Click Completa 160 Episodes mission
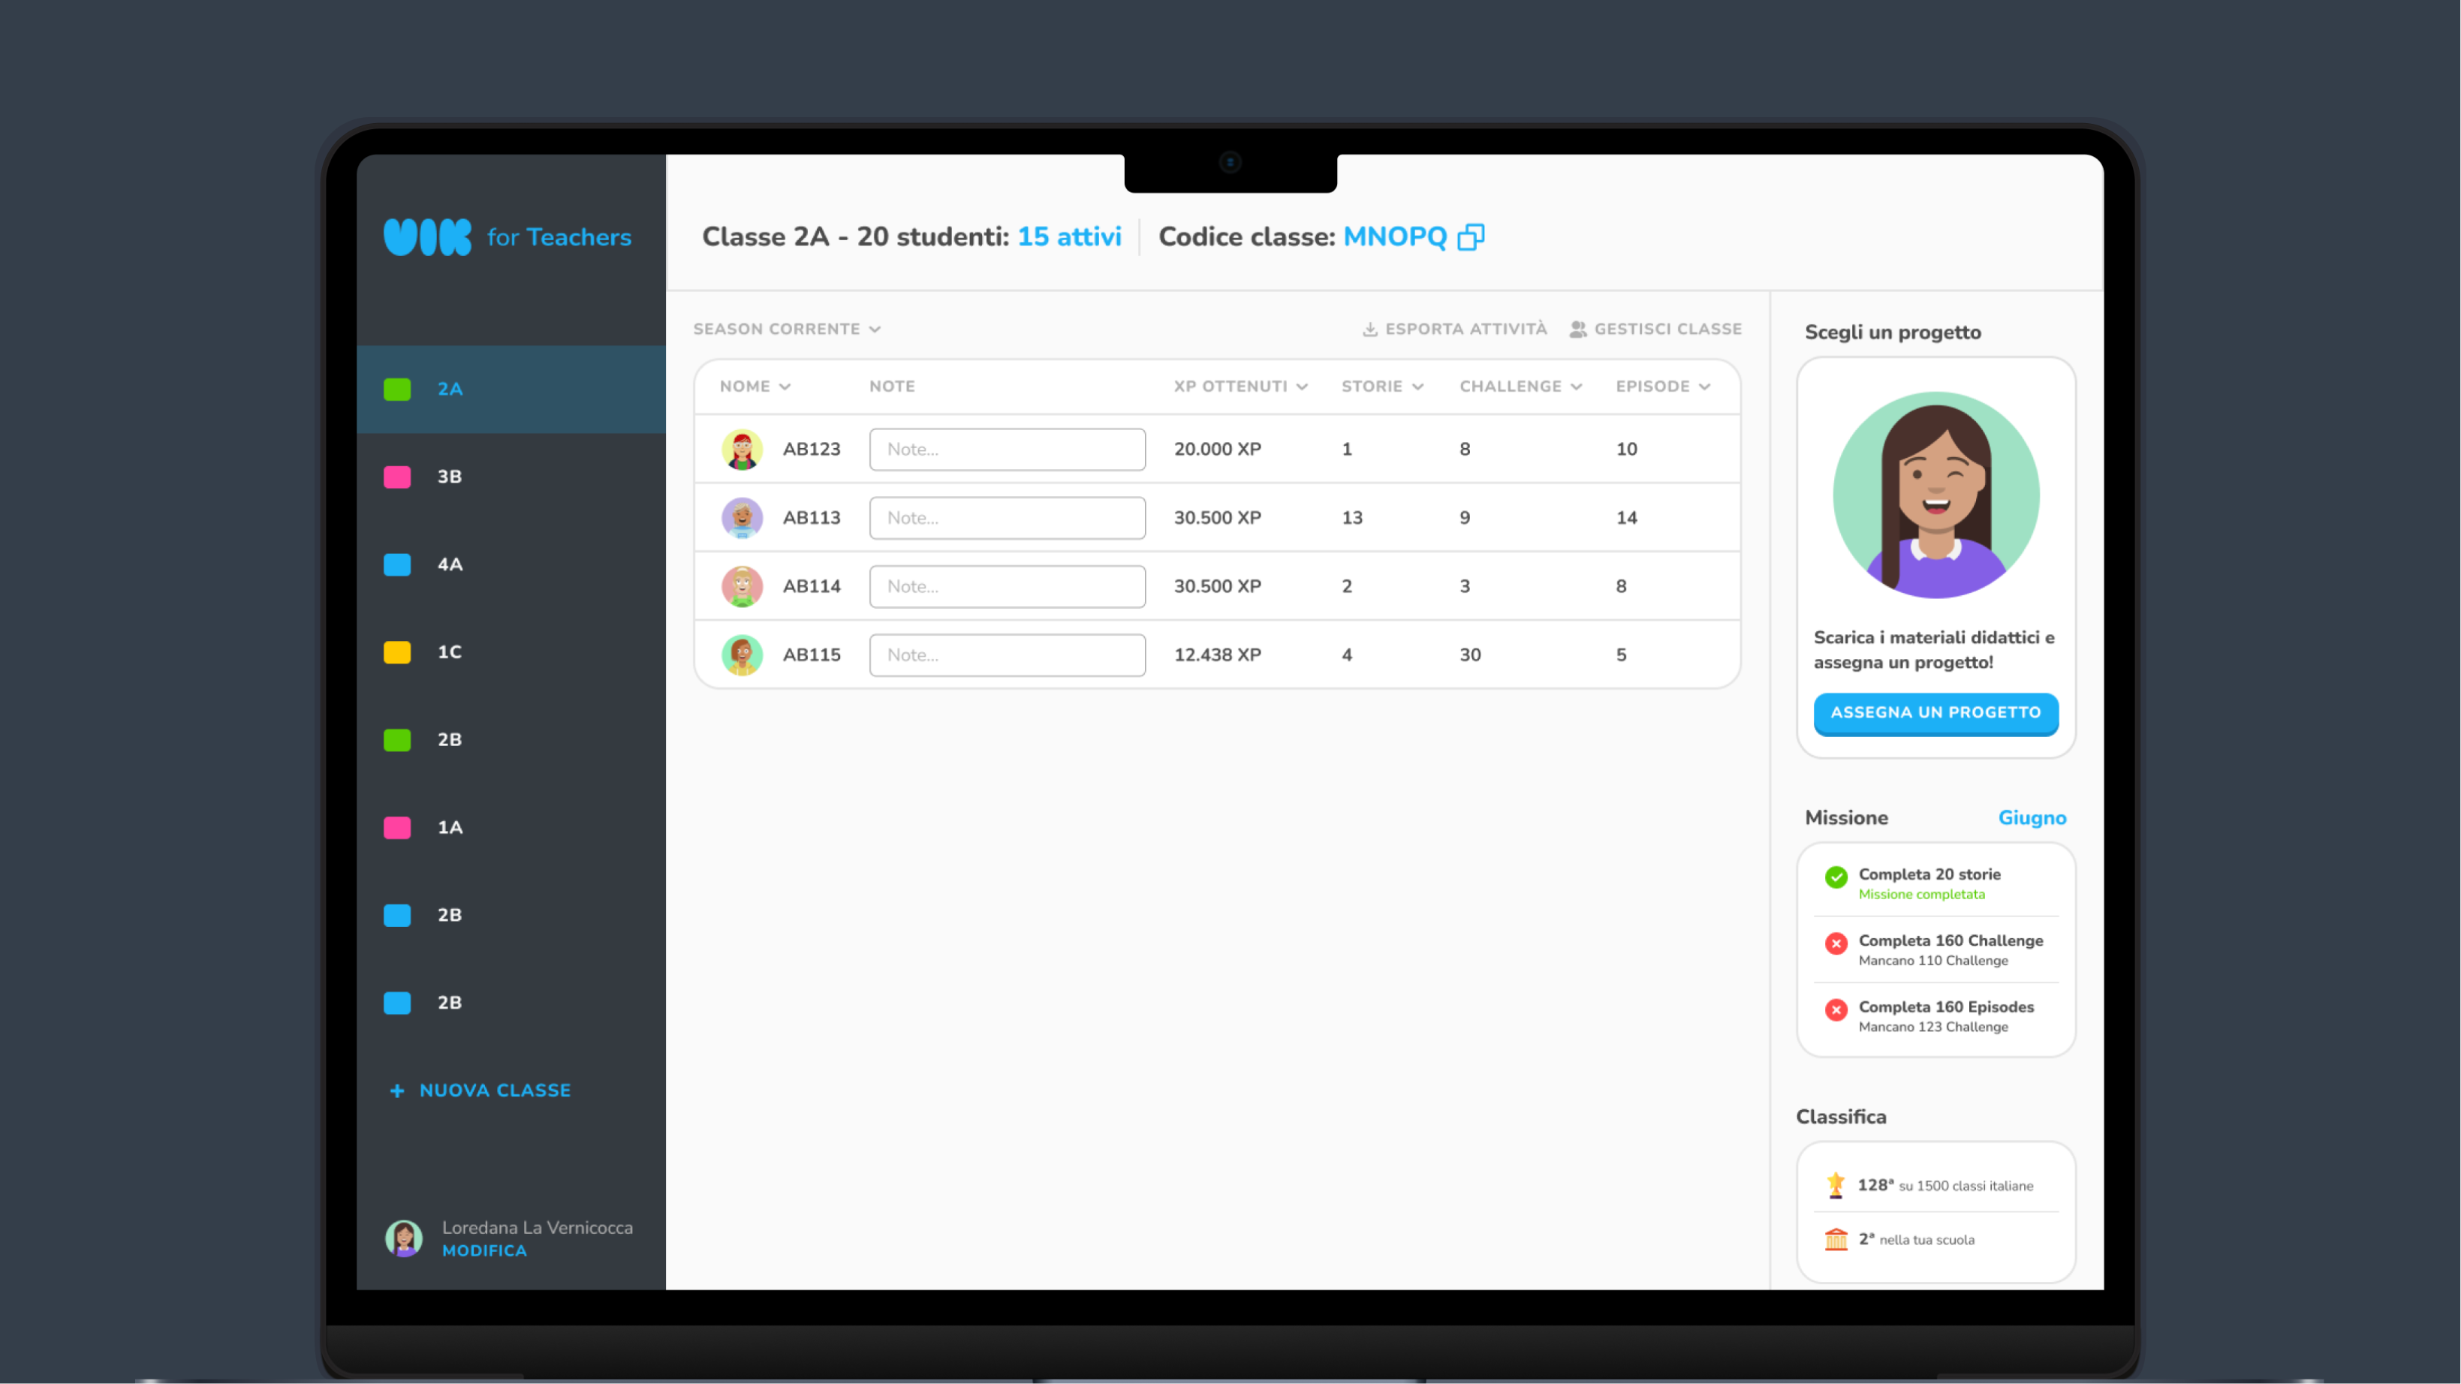 1936,1016
